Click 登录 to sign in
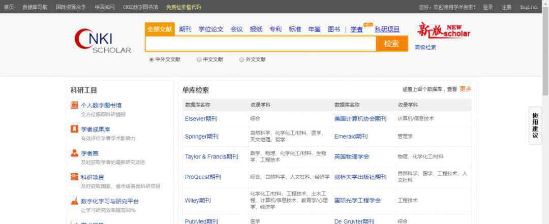 (x=487, y=7)
